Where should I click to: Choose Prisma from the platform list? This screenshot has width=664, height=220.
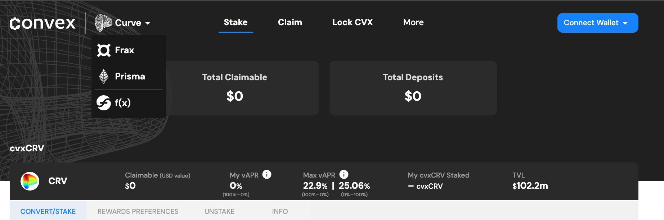(x=130, y=76)
